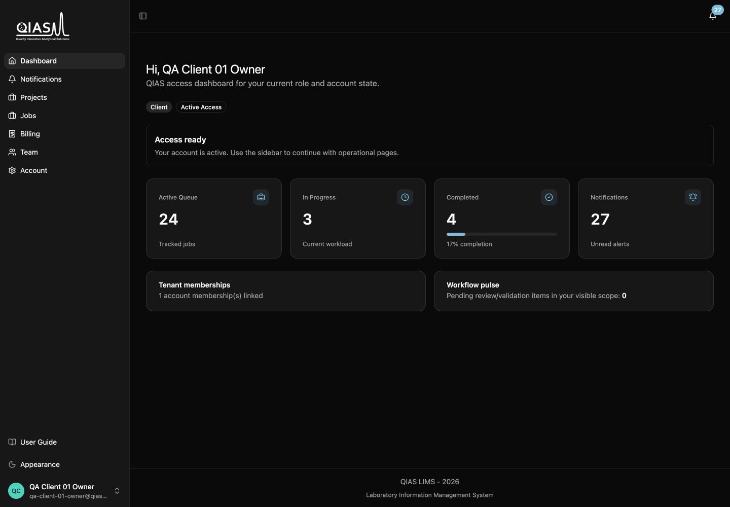
Task: Click the QC user avatar
Action: [16, 491]
